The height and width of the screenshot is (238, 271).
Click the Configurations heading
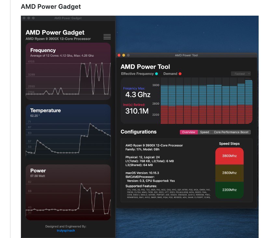click(x=139, y=132)
